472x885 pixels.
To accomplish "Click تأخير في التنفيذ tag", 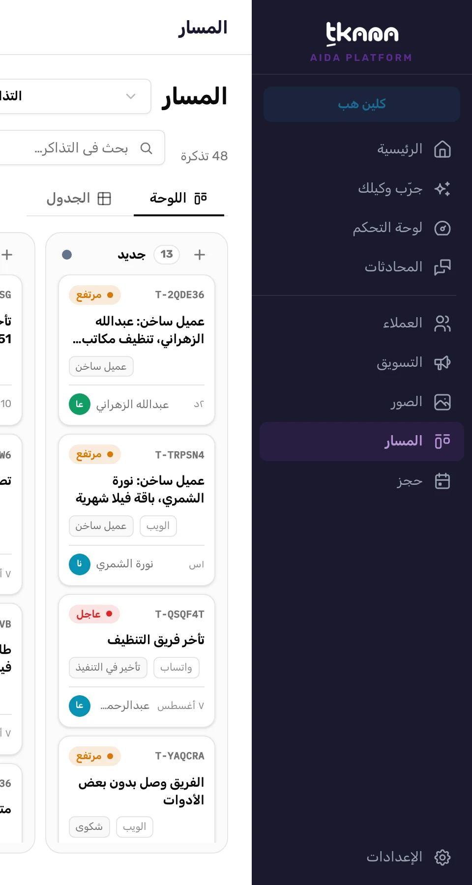I will pos(108,668).
